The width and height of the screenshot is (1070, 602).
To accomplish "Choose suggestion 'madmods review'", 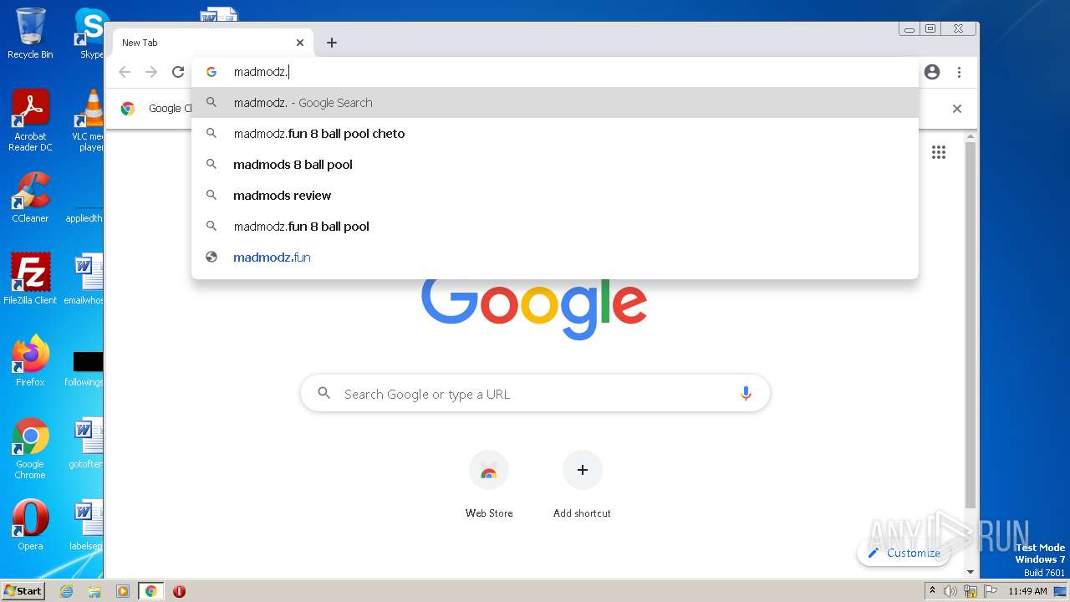I will pyautogui.click(x=555, y=196).
